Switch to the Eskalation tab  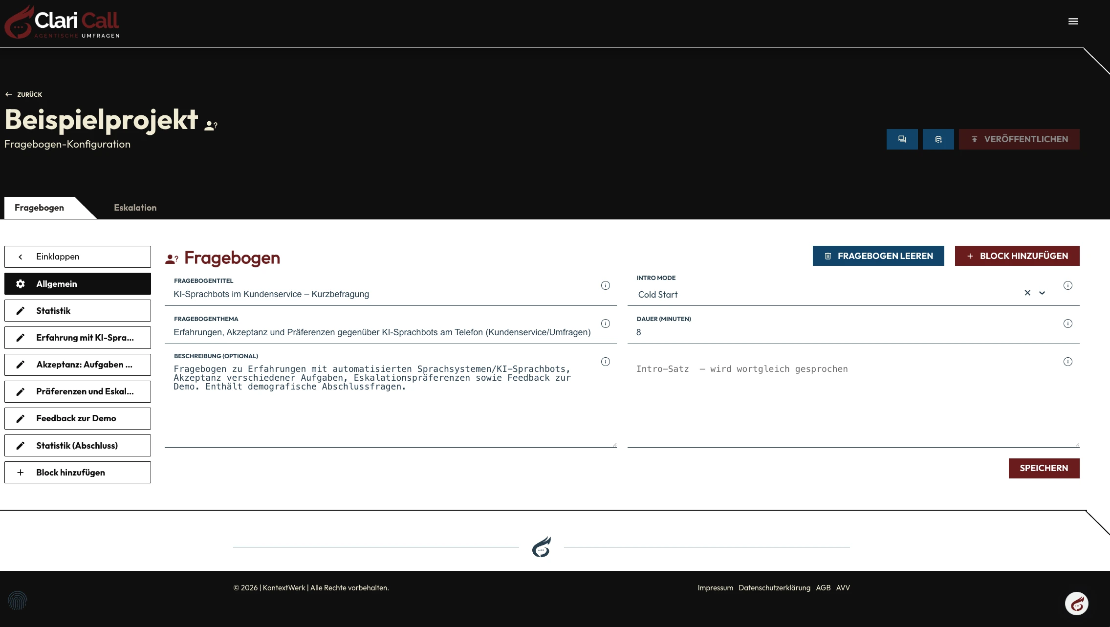(x=135, y=208)
